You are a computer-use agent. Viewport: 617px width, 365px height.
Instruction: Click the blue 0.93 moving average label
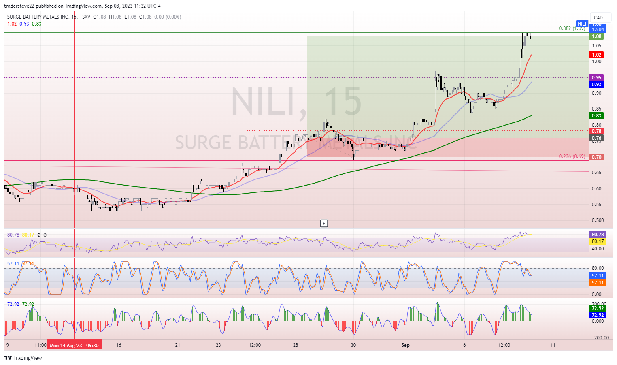[x=596, y=85]
